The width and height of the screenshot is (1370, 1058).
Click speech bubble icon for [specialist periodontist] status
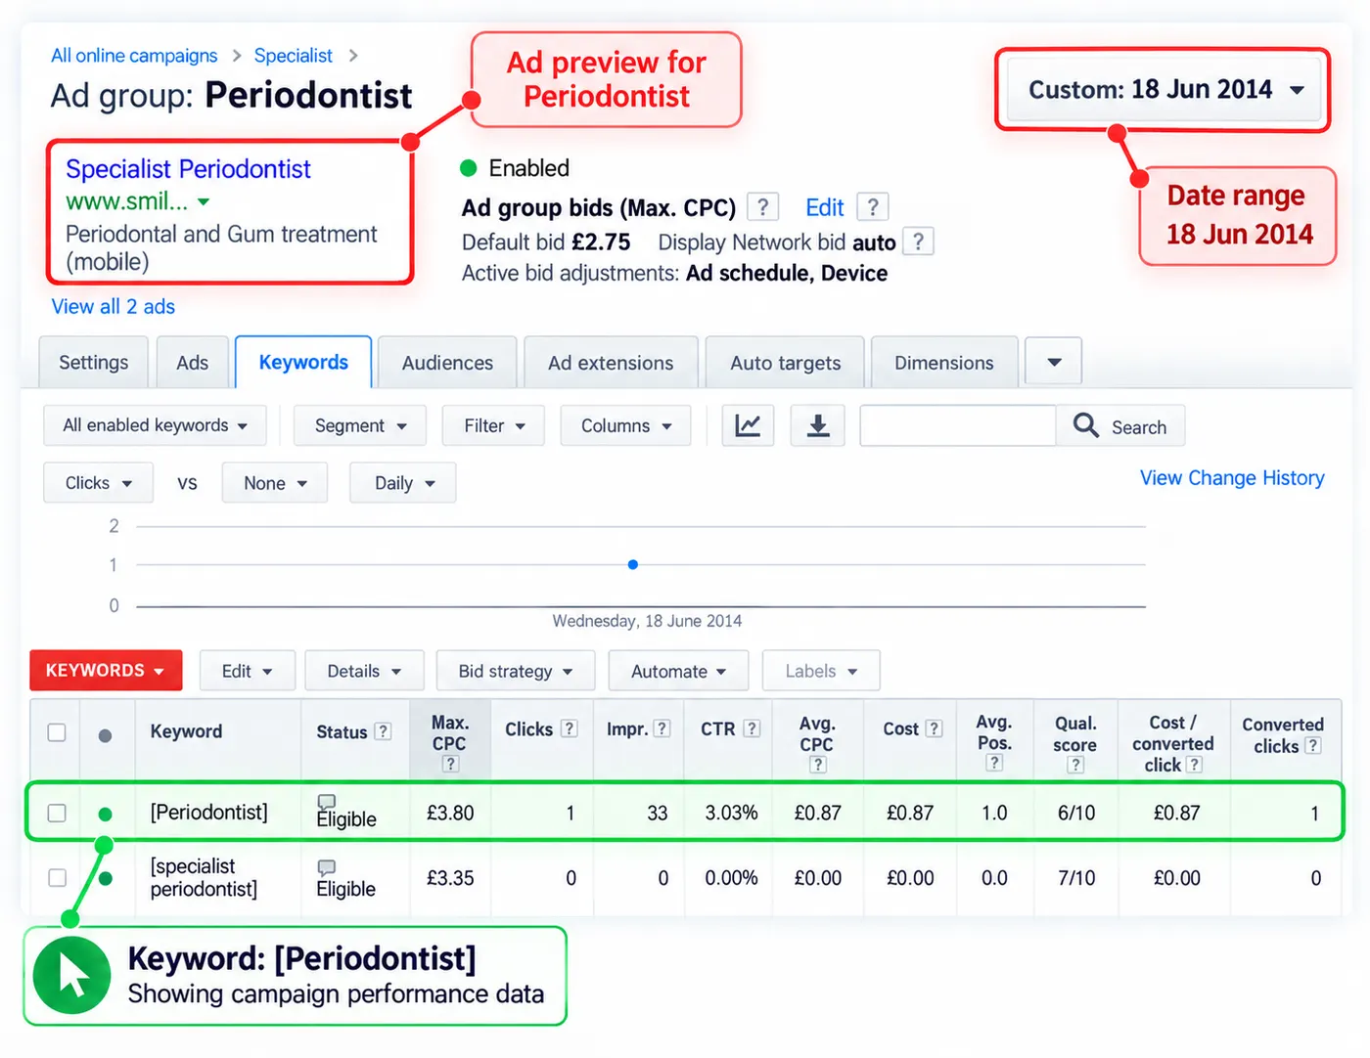tap(327, 867)
